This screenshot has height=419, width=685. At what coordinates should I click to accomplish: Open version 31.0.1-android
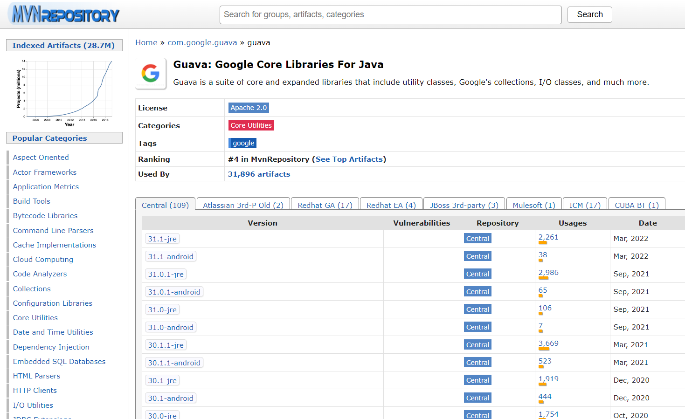click(174, 292)
